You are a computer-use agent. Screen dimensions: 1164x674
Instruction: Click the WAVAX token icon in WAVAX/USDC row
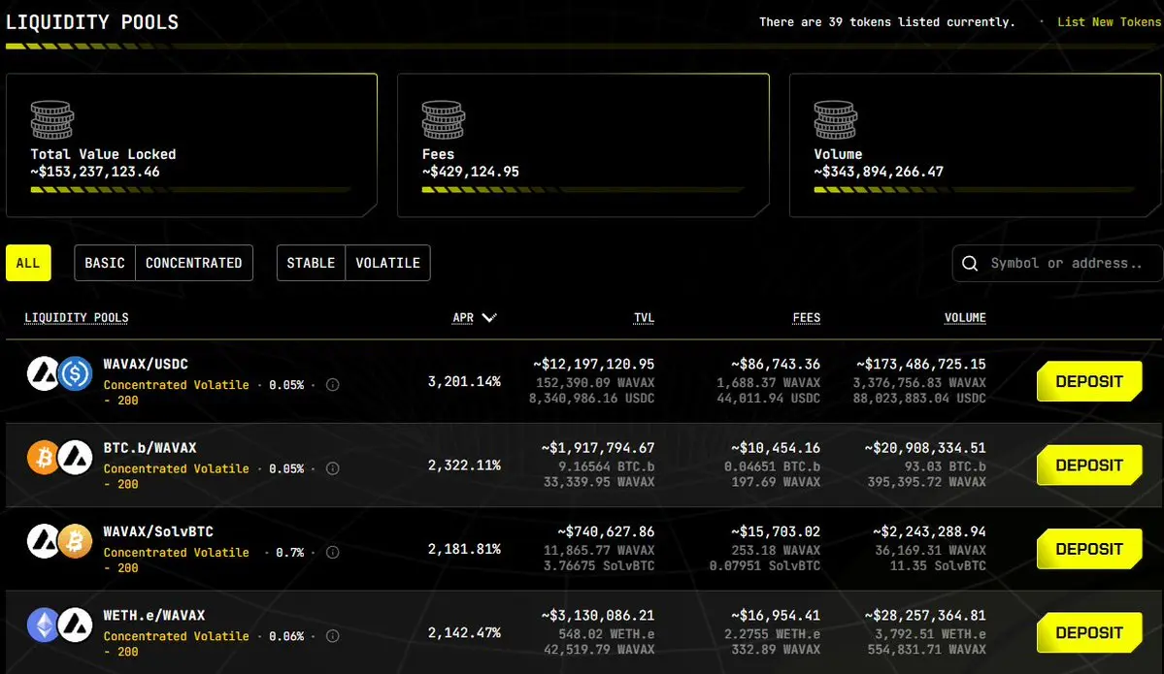coord(43,373)
